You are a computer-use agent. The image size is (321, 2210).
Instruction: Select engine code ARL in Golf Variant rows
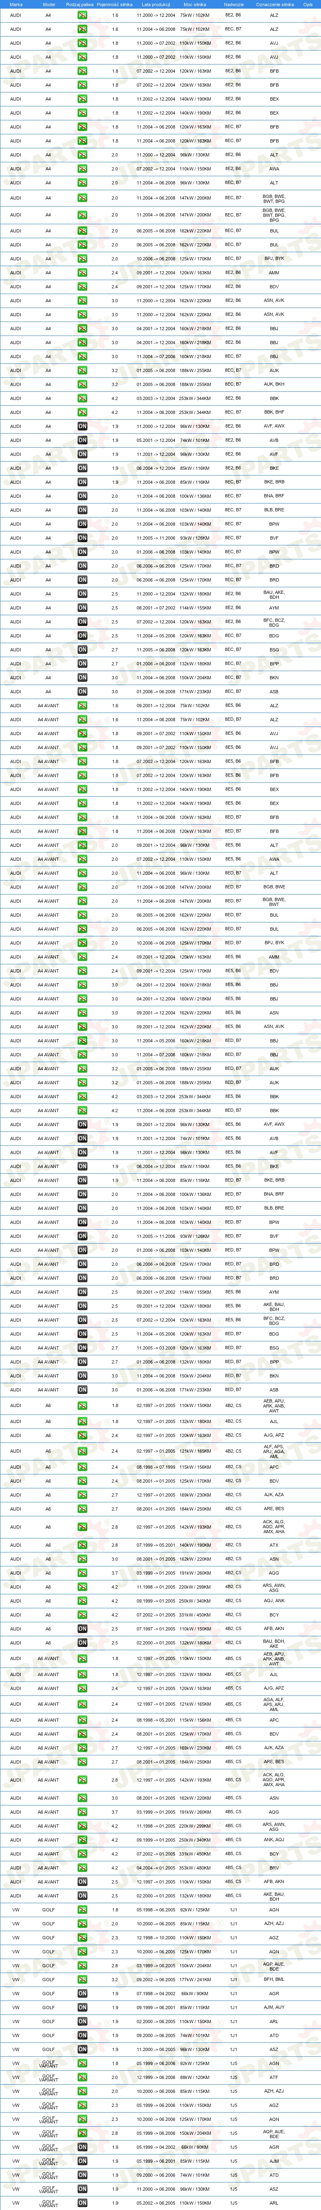tap(275, 2202)
